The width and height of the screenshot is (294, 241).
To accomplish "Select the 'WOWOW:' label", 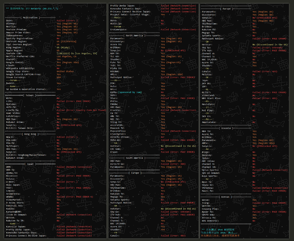I will (x=10, y=197).
